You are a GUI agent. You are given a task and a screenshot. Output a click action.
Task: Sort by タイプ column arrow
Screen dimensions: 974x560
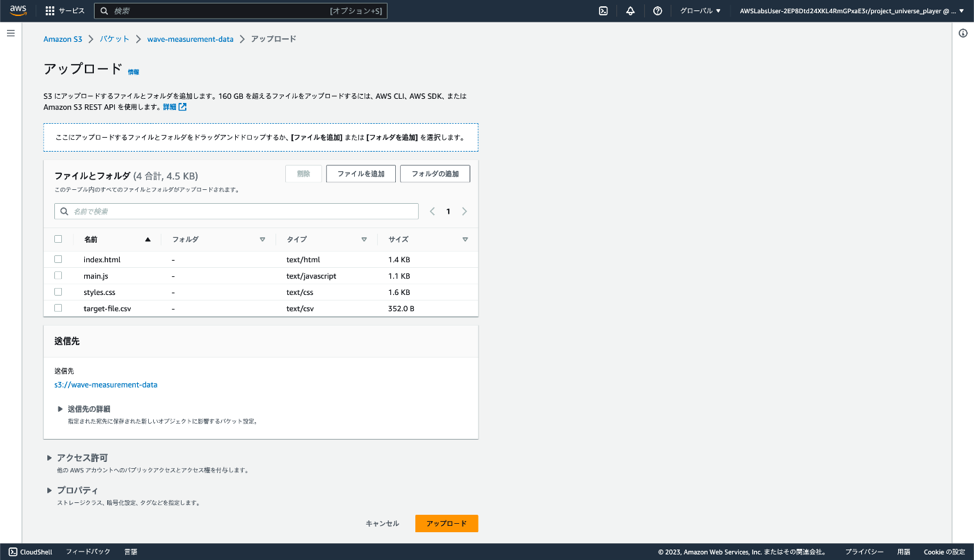(x=364, y=239)
